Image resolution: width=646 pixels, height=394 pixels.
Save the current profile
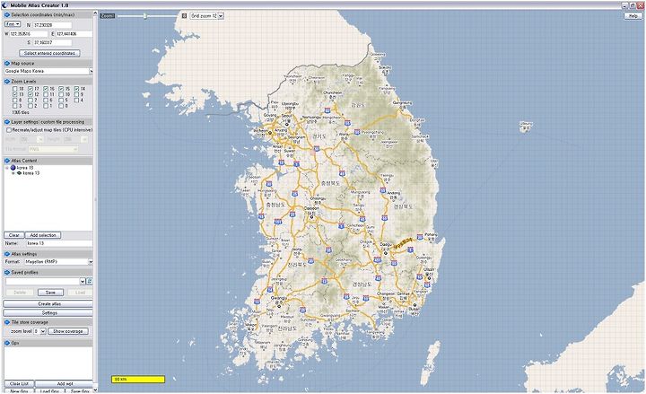pyautogui.click(x=50, y=293)
